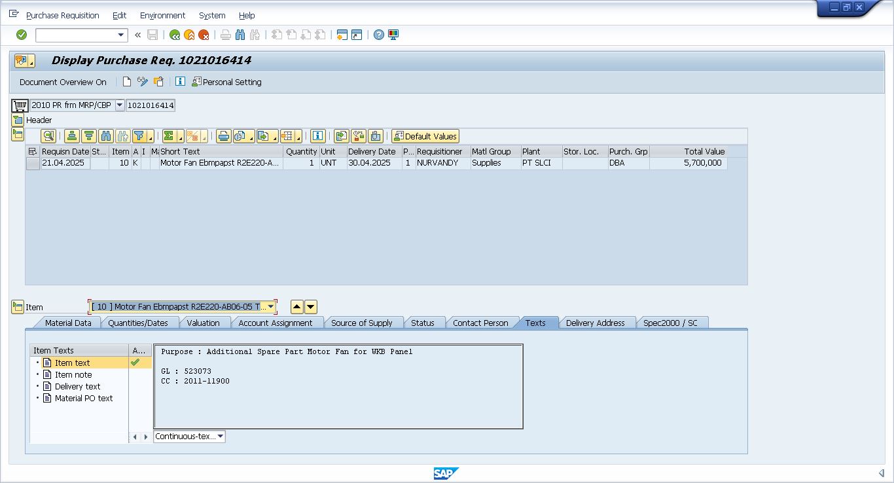Click the item text editor area
This screenshot has height=483, width=894.
(x=338, y=387)
